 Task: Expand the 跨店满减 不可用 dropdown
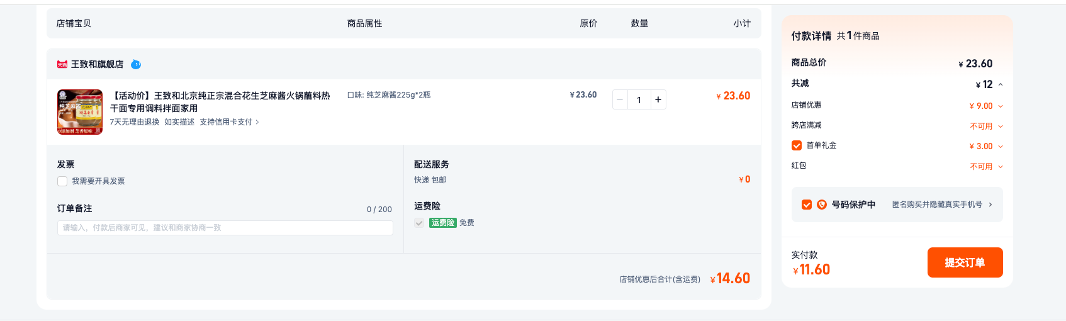[x=1001, y=127]
